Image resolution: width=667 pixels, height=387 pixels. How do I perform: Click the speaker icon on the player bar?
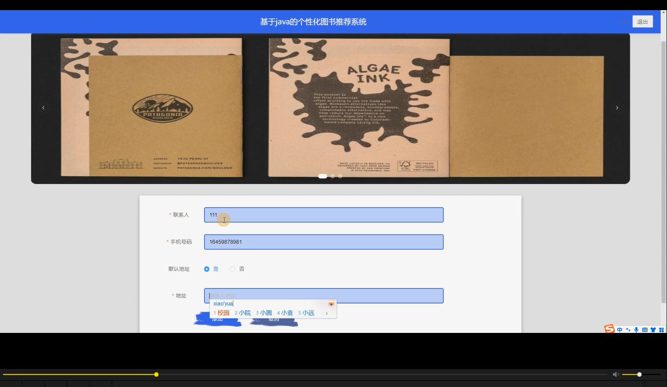point(616,374)
